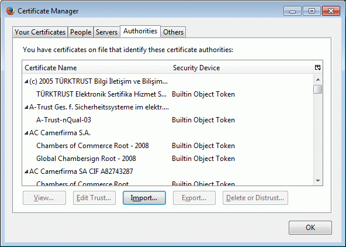The width and height of the screenshot is (346, 247).
Task: Open the column picker icon
Action: point(318,67)
